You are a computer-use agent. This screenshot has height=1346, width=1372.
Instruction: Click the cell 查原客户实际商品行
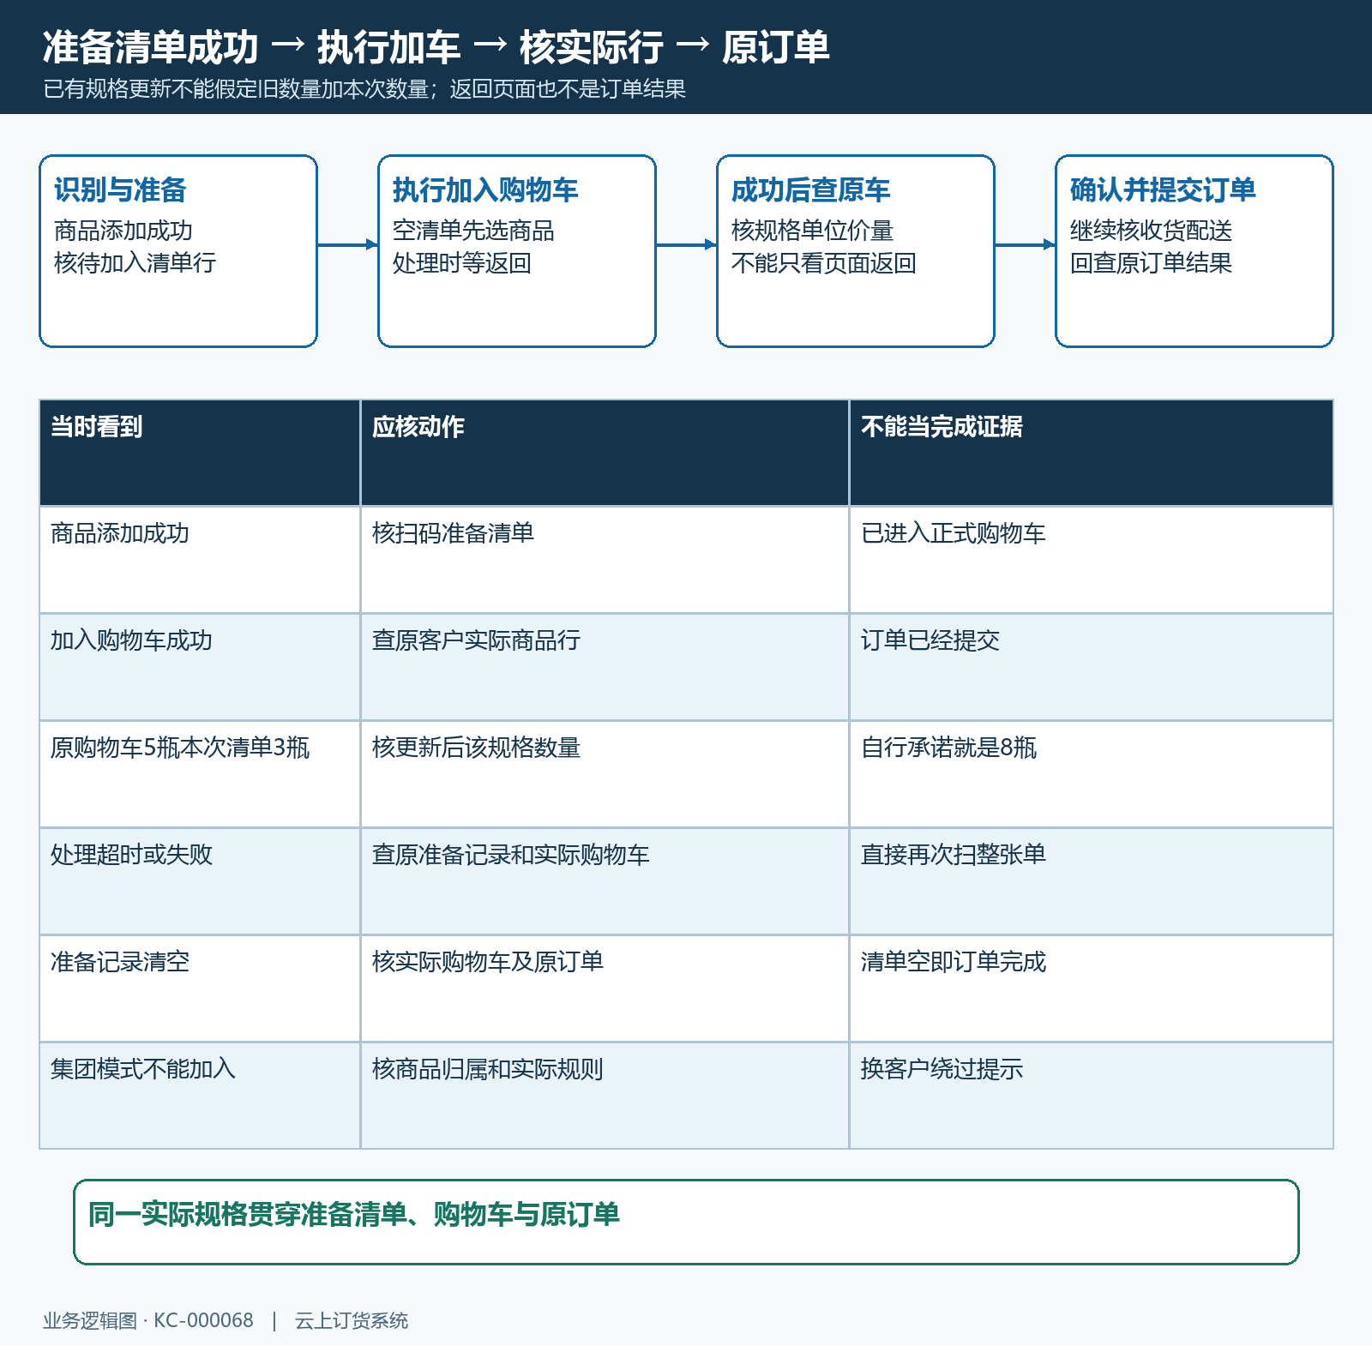[605, 667]
